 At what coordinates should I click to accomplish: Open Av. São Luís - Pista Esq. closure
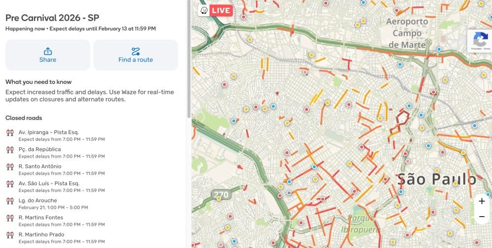pos(49,184)
